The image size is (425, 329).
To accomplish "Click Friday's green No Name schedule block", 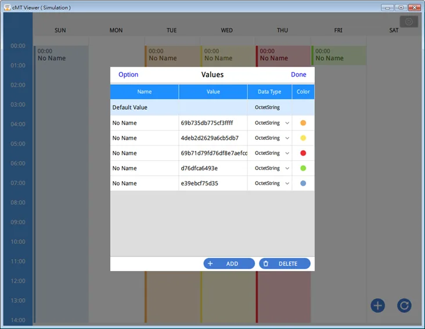I will click(x=339, y=55).
